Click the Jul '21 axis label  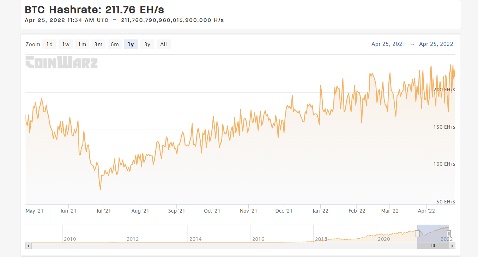tap(104, 211)
